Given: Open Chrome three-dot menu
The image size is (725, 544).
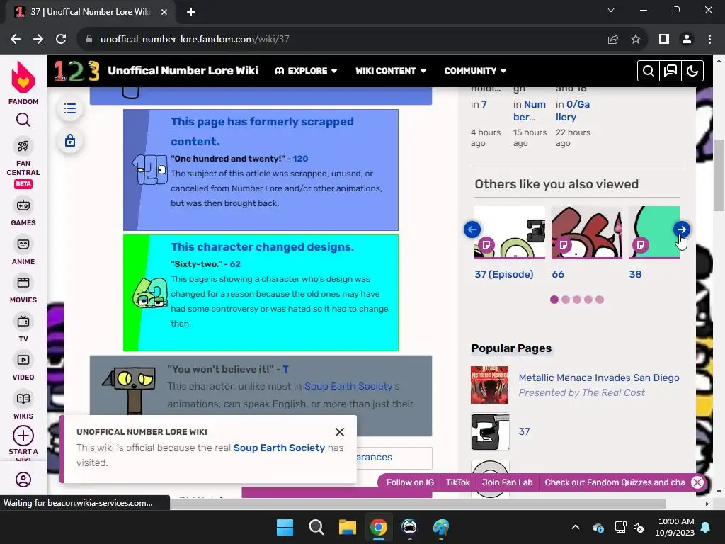Looking at the screenshot, I should (709, 40).
